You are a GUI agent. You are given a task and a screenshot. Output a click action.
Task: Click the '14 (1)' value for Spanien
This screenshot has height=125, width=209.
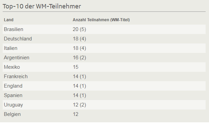(79, 95)
